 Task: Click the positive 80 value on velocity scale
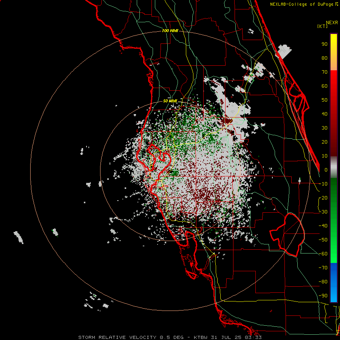click(x=325, y=58)
